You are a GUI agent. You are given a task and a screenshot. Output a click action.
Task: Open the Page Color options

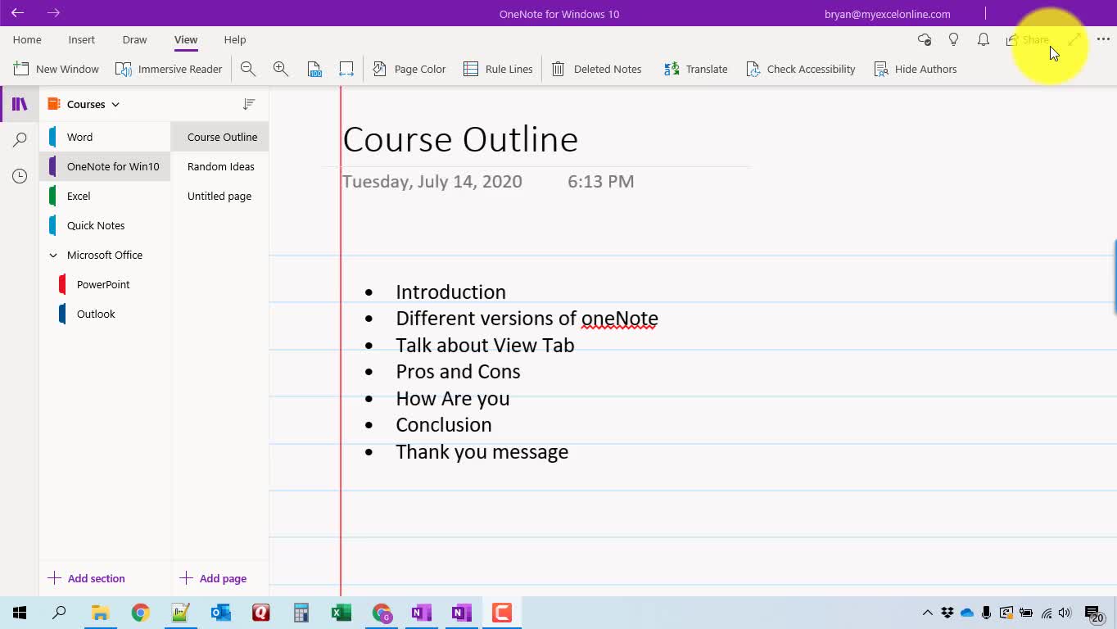(409, 70)
